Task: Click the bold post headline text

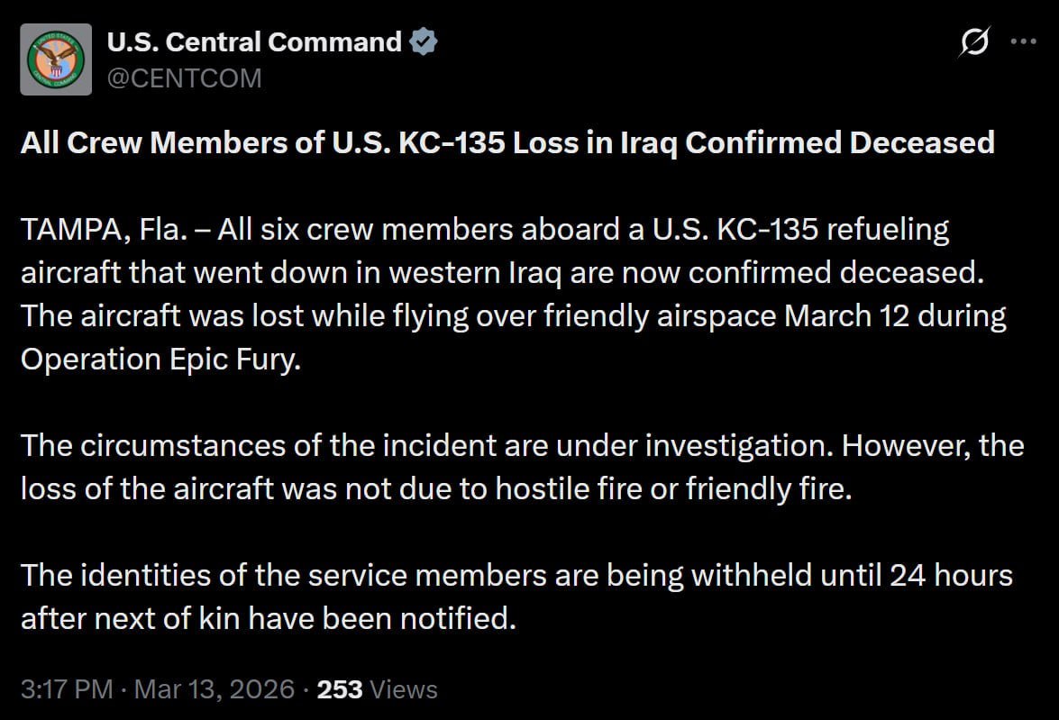Action: pos(507,142)
